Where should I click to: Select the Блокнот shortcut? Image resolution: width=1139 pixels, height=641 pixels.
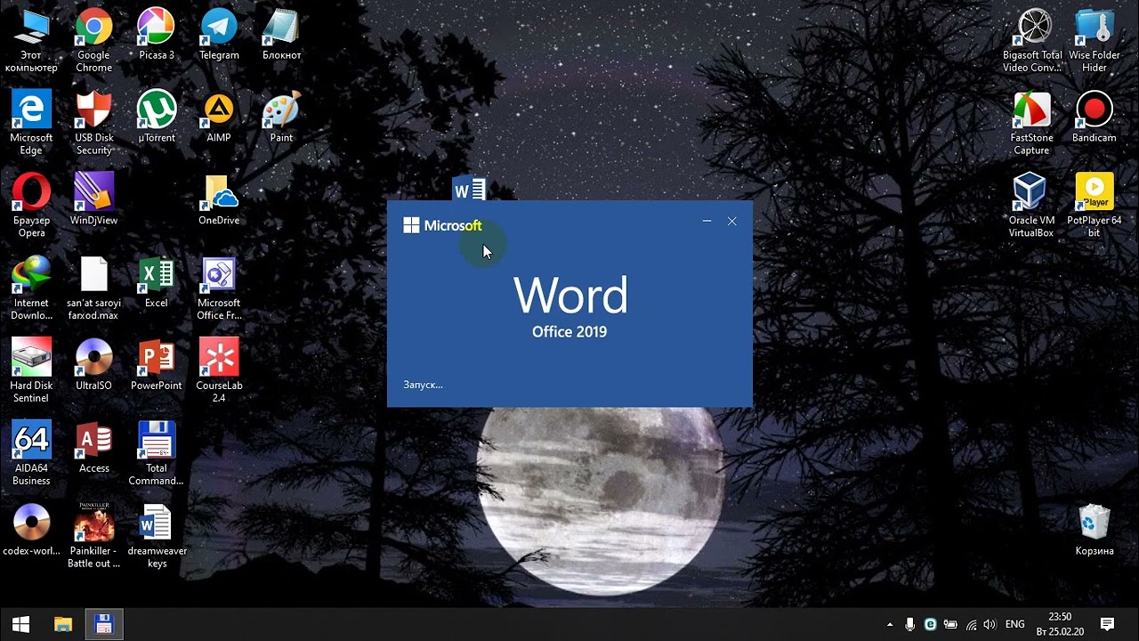pos(281,36)
